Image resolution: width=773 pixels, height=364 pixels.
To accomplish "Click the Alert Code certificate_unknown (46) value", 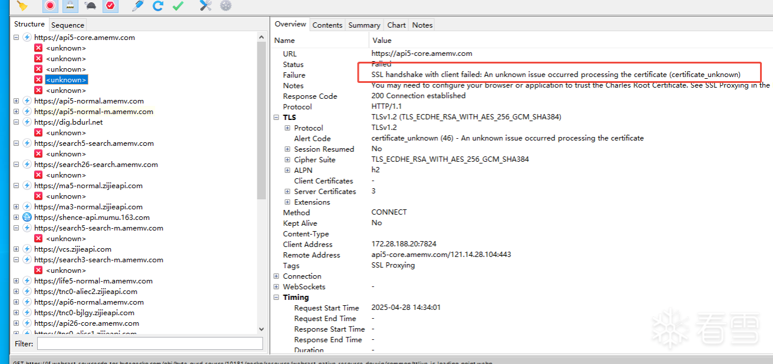I will 507,138.
